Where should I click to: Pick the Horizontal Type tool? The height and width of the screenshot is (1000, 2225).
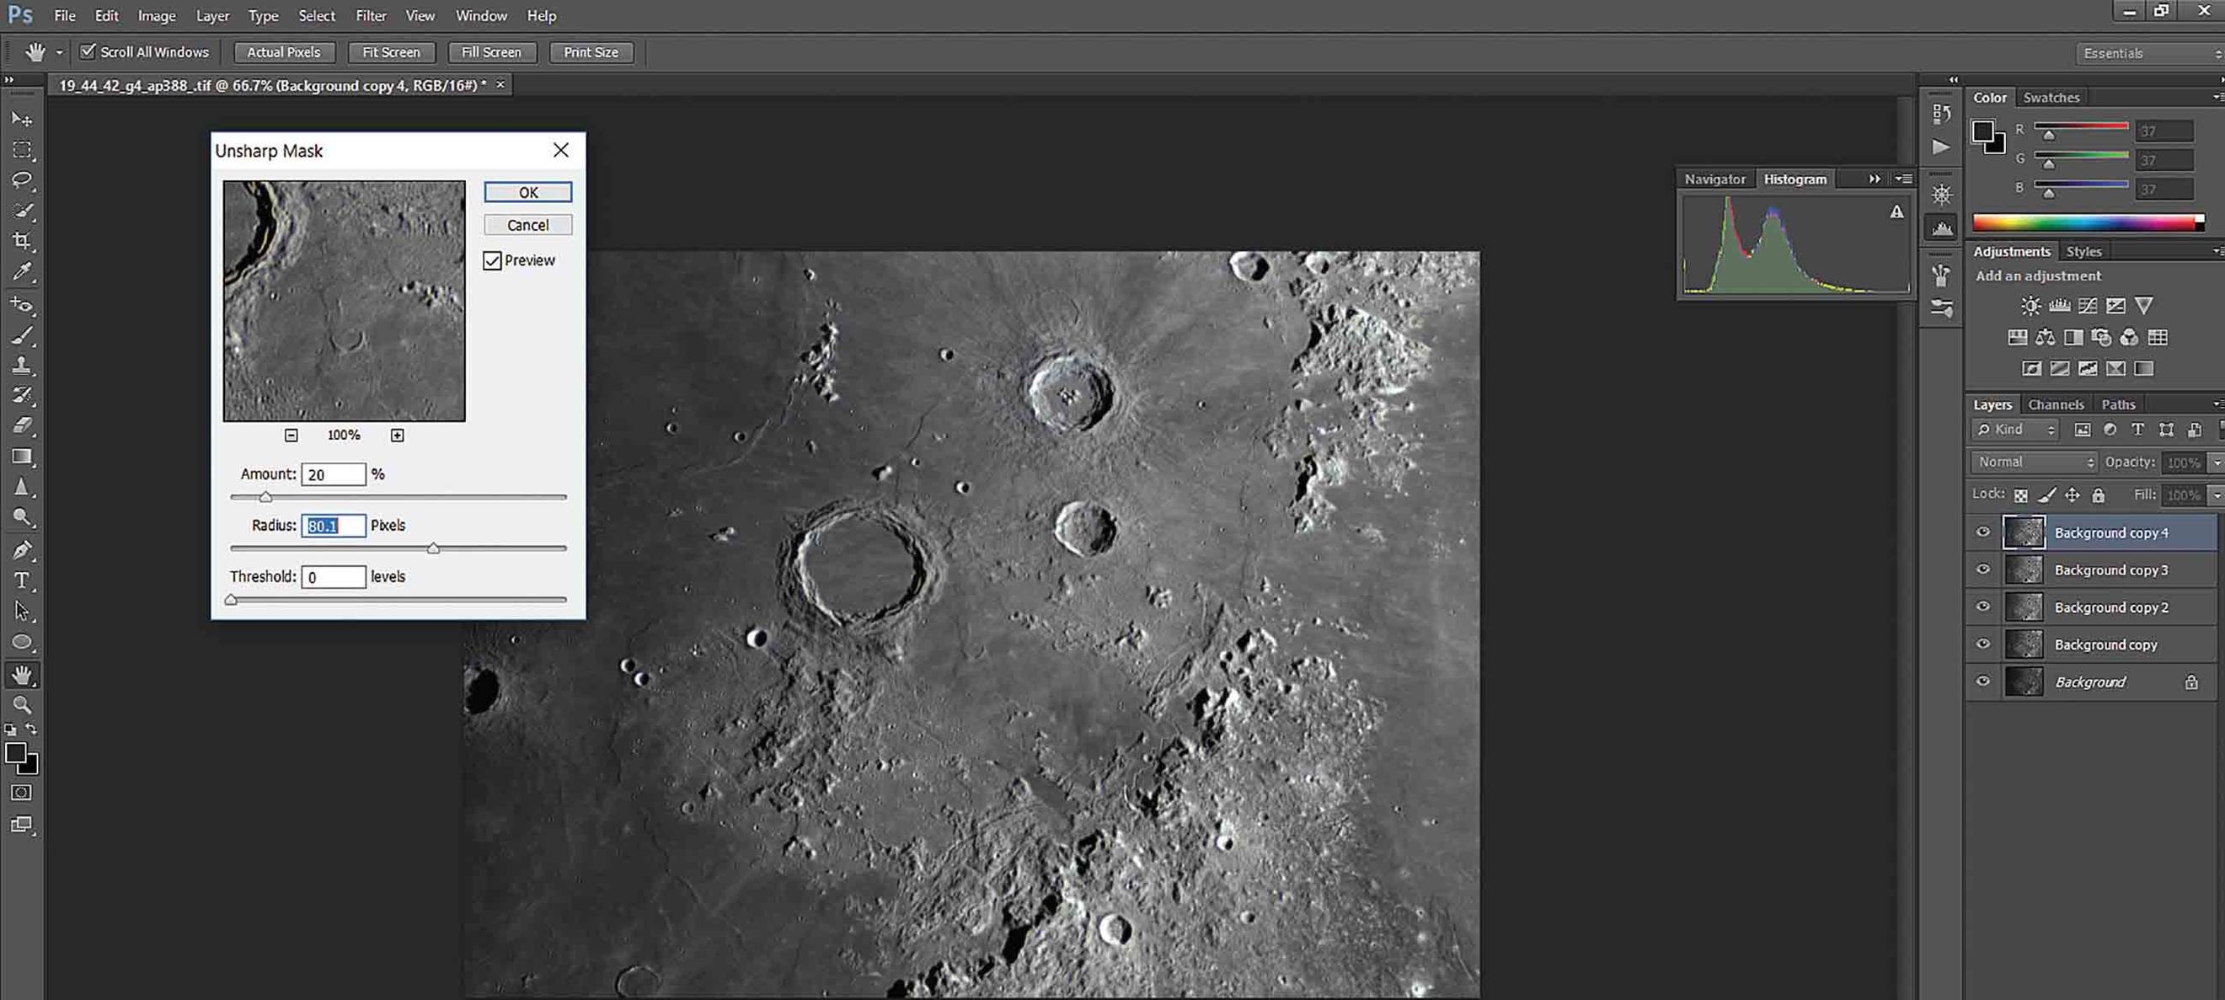pyautogui.click(x=22, y=580)
